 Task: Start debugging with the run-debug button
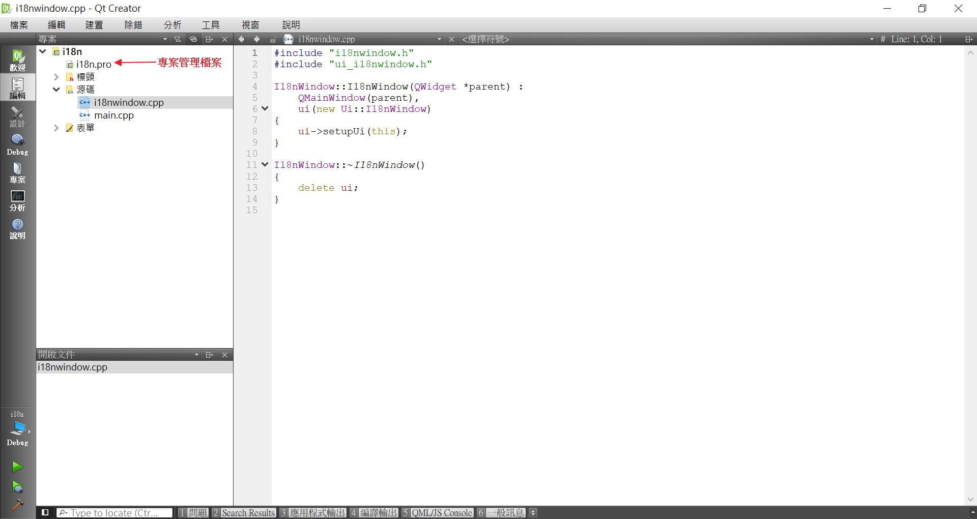click(17, 487)
